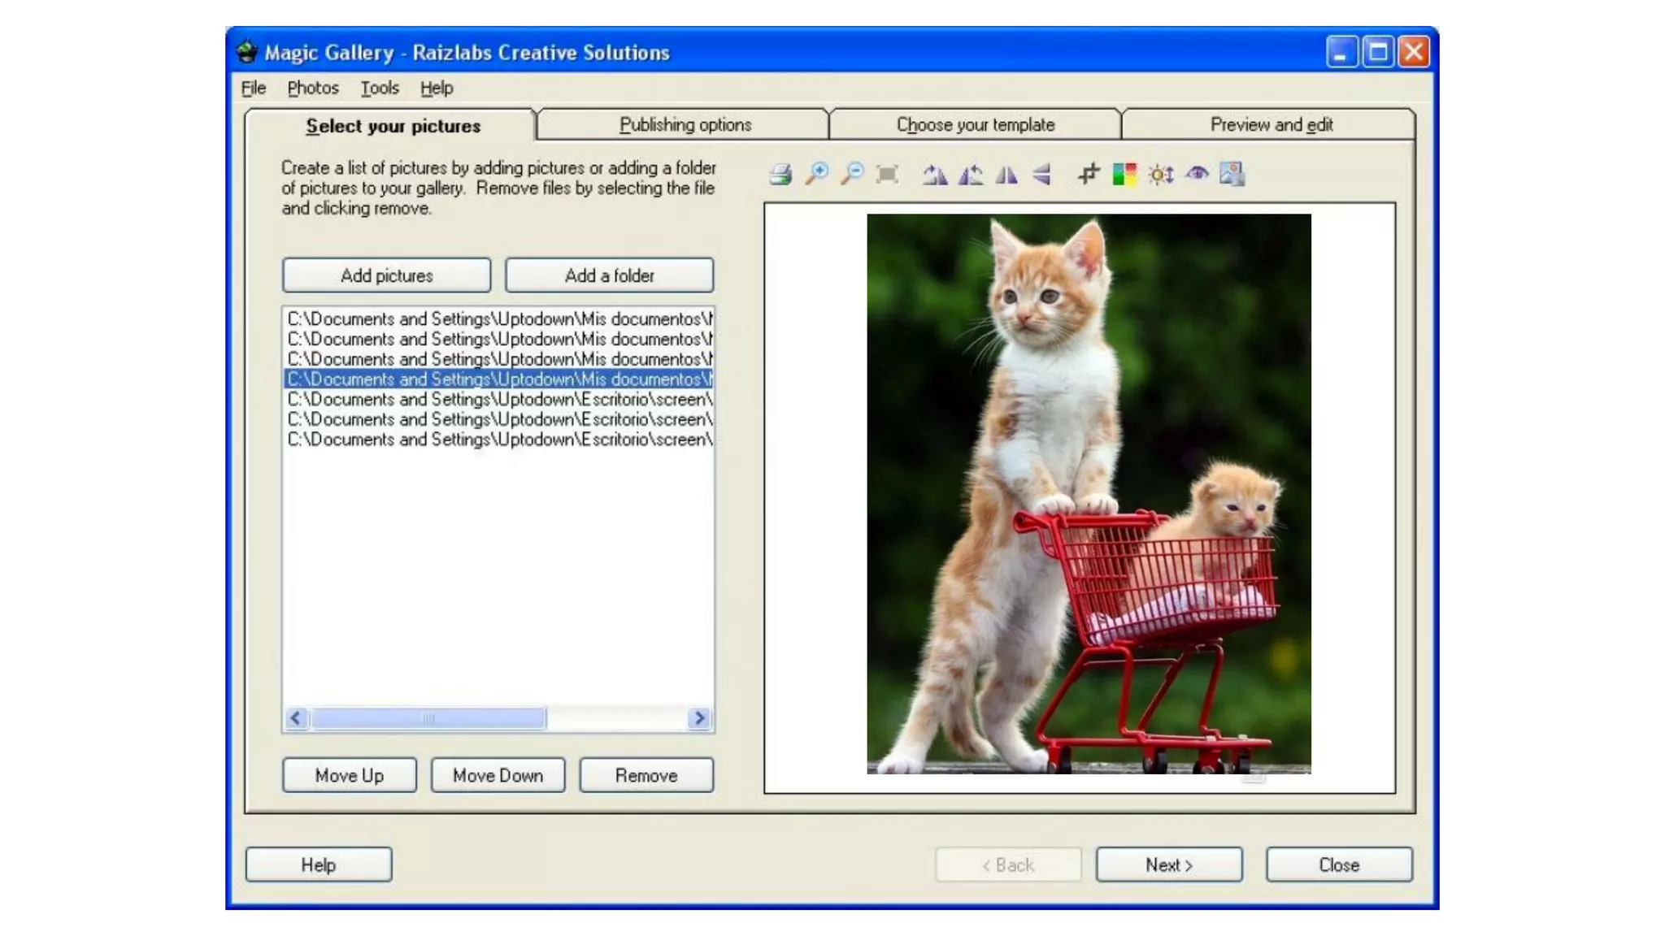Screen dimensions: 1665x936
Task: Open the brightness adjustment tool
Action: tap(1160, 174)
